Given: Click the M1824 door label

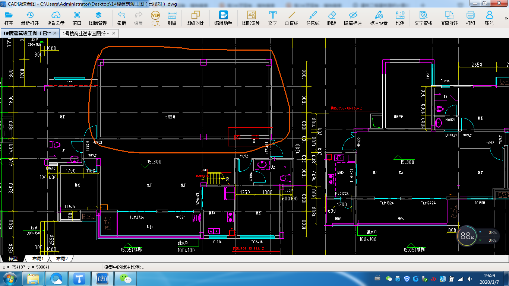Looking at the screenshot, I should pyautogui.click(x=181, y=217).
